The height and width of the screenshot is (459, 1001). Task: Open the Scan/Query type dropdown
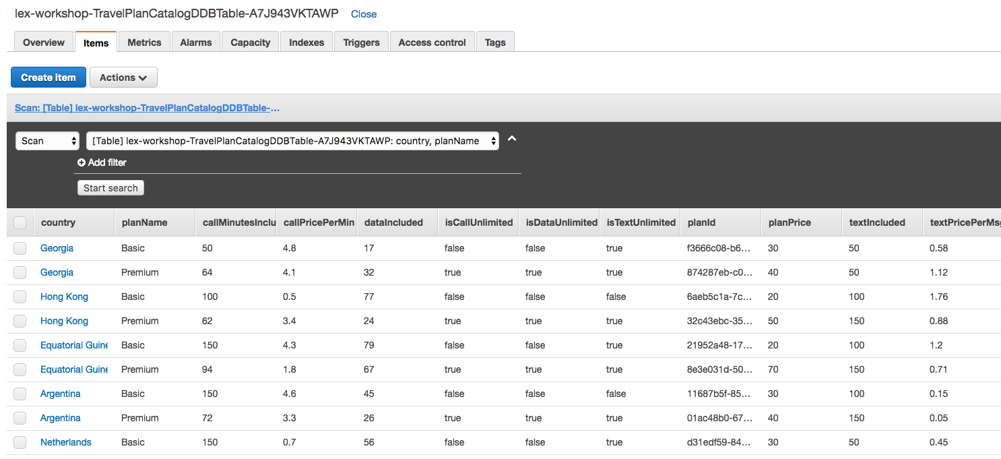(x=47, y=141)
